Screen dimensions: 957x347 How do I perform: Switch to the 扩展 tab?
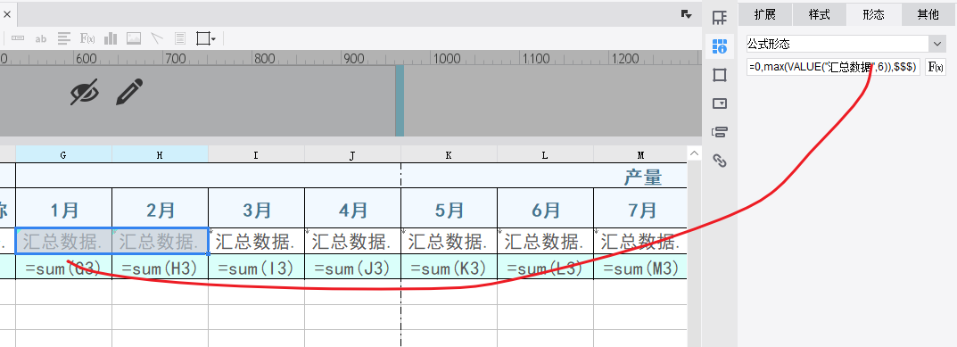[764, 14]
